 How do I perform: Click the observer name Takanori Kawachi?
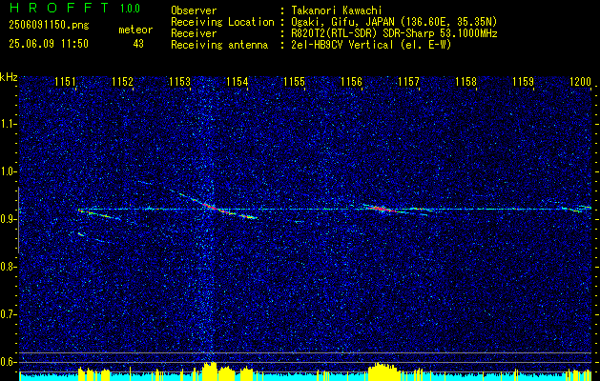point(337,10)
